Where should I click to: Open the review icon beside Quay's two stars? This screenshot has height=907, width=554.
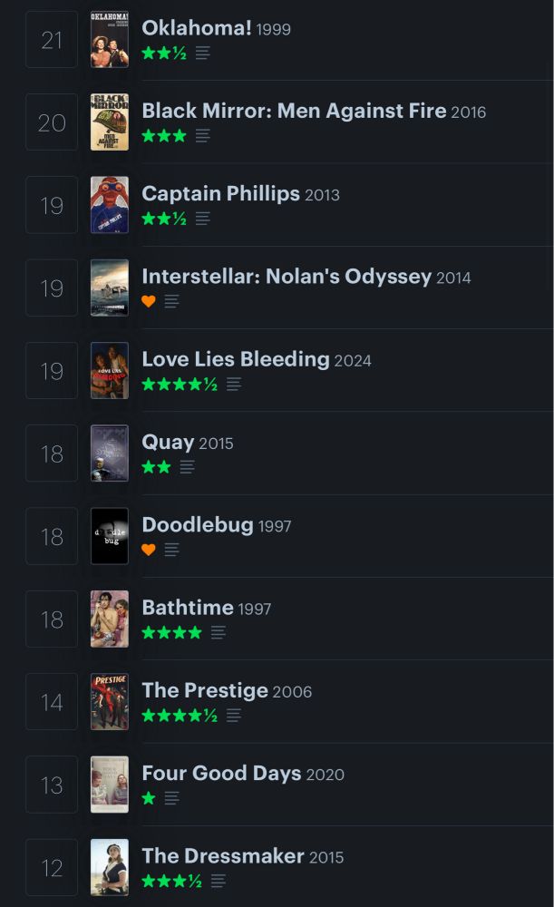tap(187, 467)
